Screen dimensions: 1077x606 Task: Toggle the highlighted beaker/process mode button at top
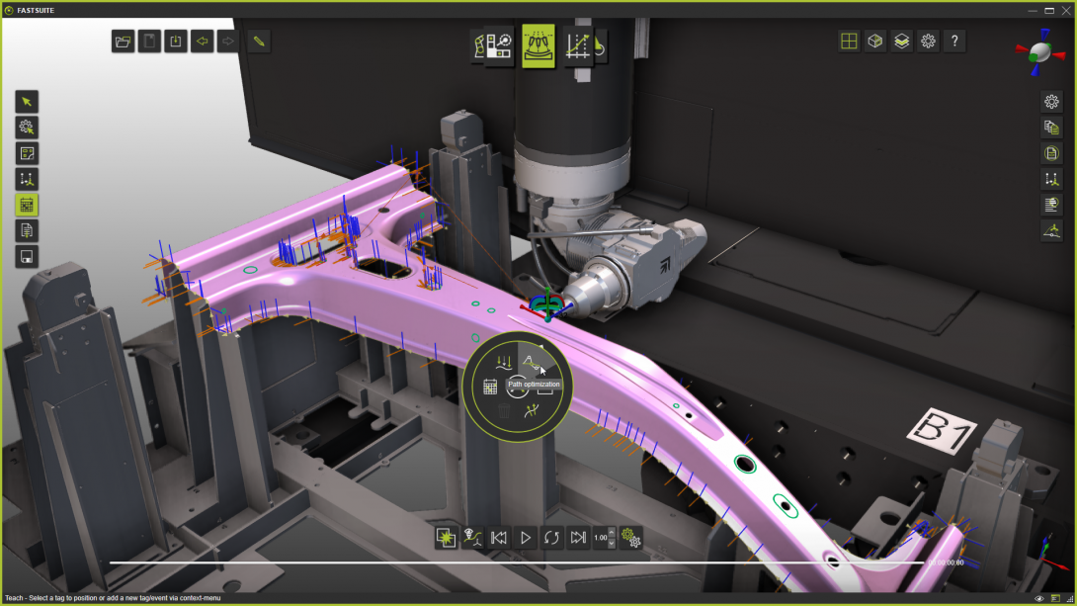(x=538, y=45)
